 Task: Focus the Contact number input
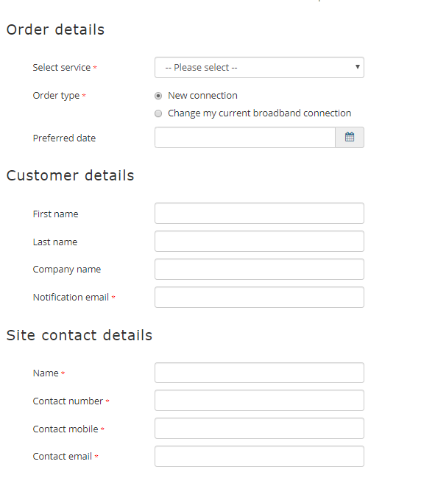click(259, 401)
